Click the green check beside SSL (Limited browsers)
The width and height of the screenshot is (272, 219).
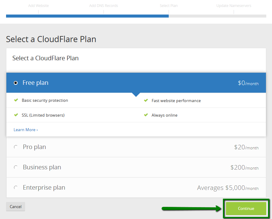click(x=16, y=115)
